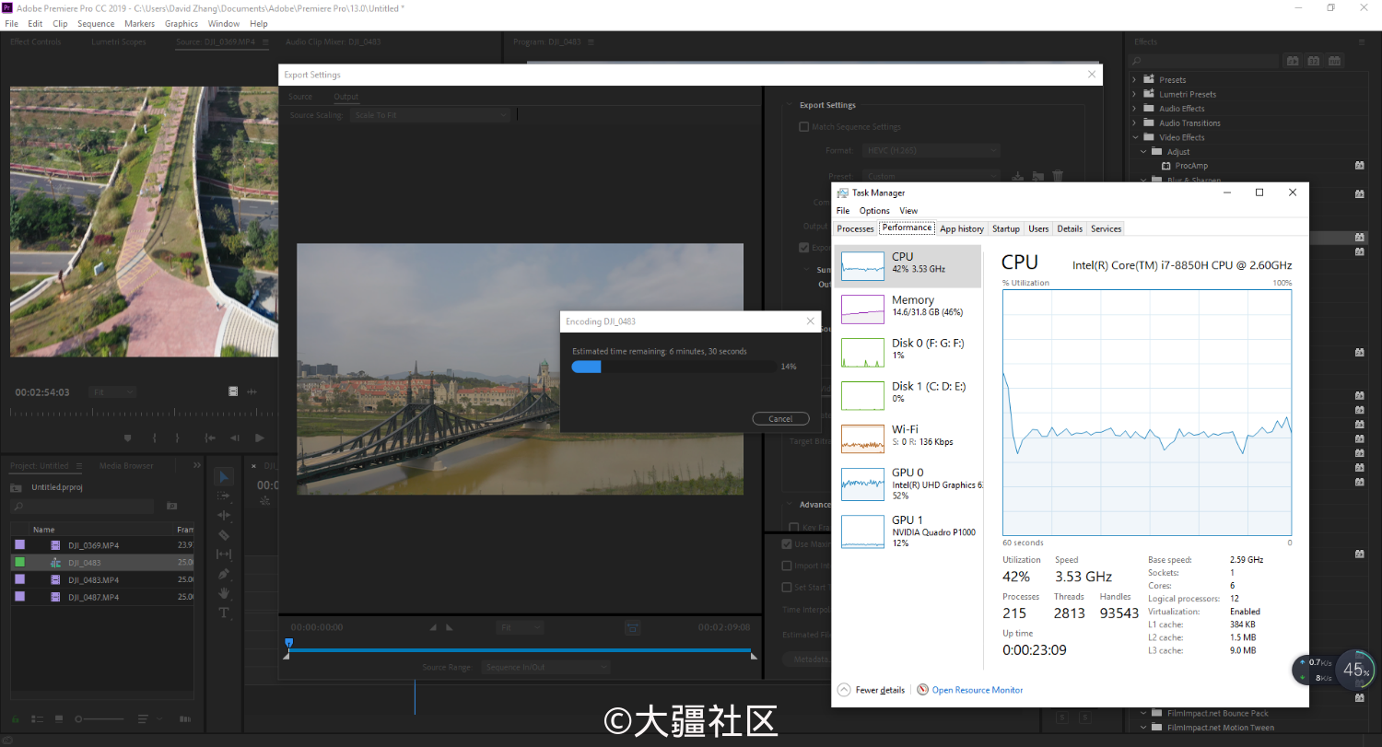Image resolution: width=1382 pixels, height=747 pixels.
Task: Open Source Scaling Scale To Fit dropdown
Action: tap(429, 115)
